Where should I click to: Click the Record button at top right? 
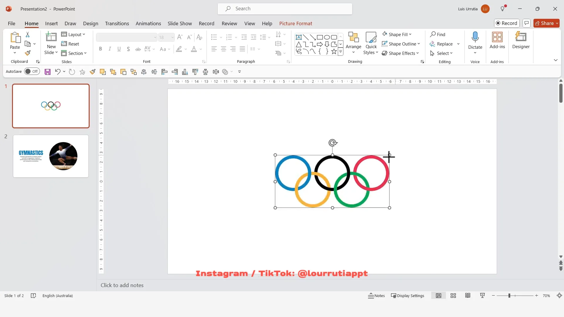pos(507,23)
